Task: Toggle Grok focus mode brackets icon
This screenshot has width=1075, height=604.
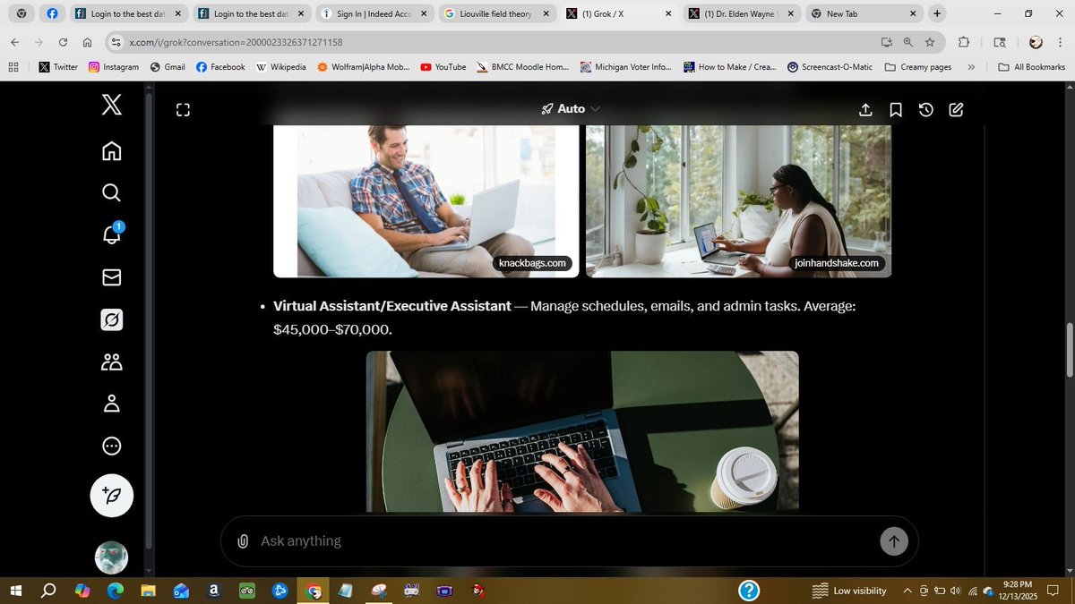Action: [x=183, y=109]
